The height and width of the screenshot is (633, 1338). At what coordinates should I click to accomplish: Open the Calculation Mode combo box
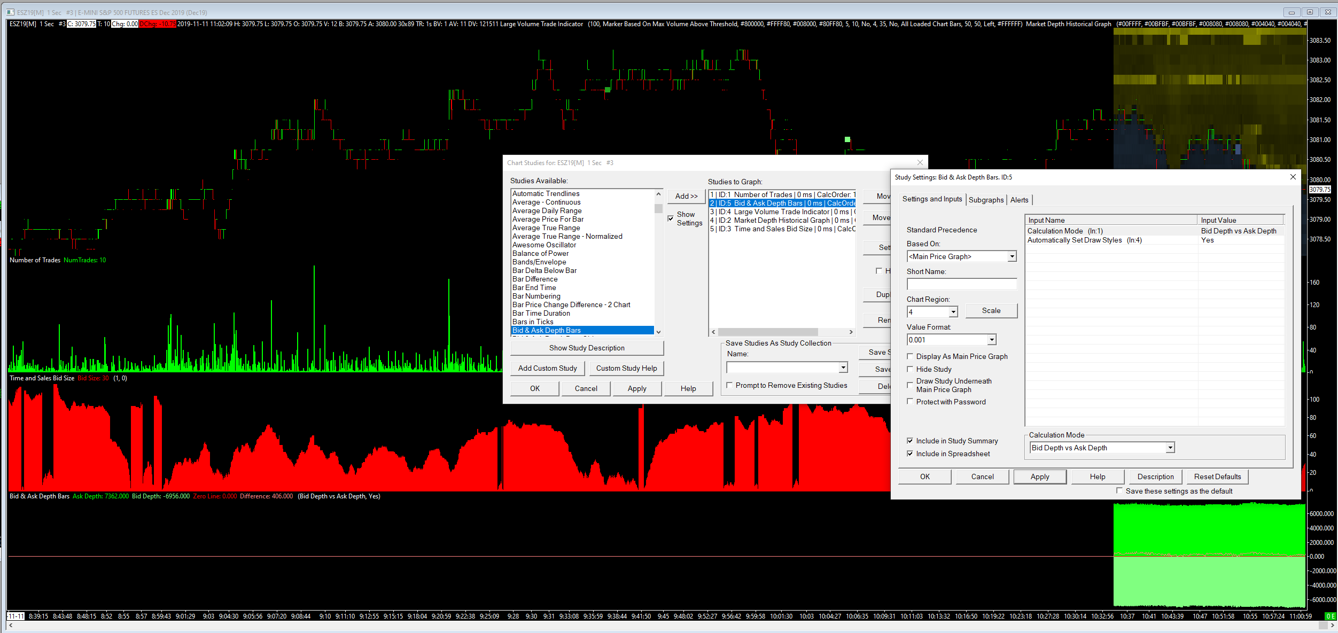[x=1170, y=448]
